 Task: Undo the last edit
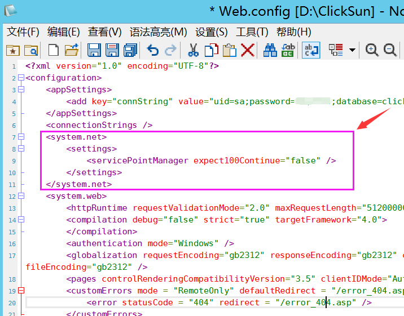pos(152,50)
